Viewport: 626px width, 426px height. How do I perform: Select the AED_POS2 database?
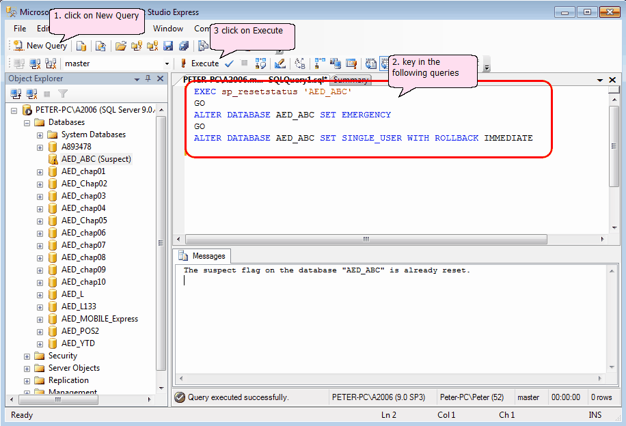point(80,331)
